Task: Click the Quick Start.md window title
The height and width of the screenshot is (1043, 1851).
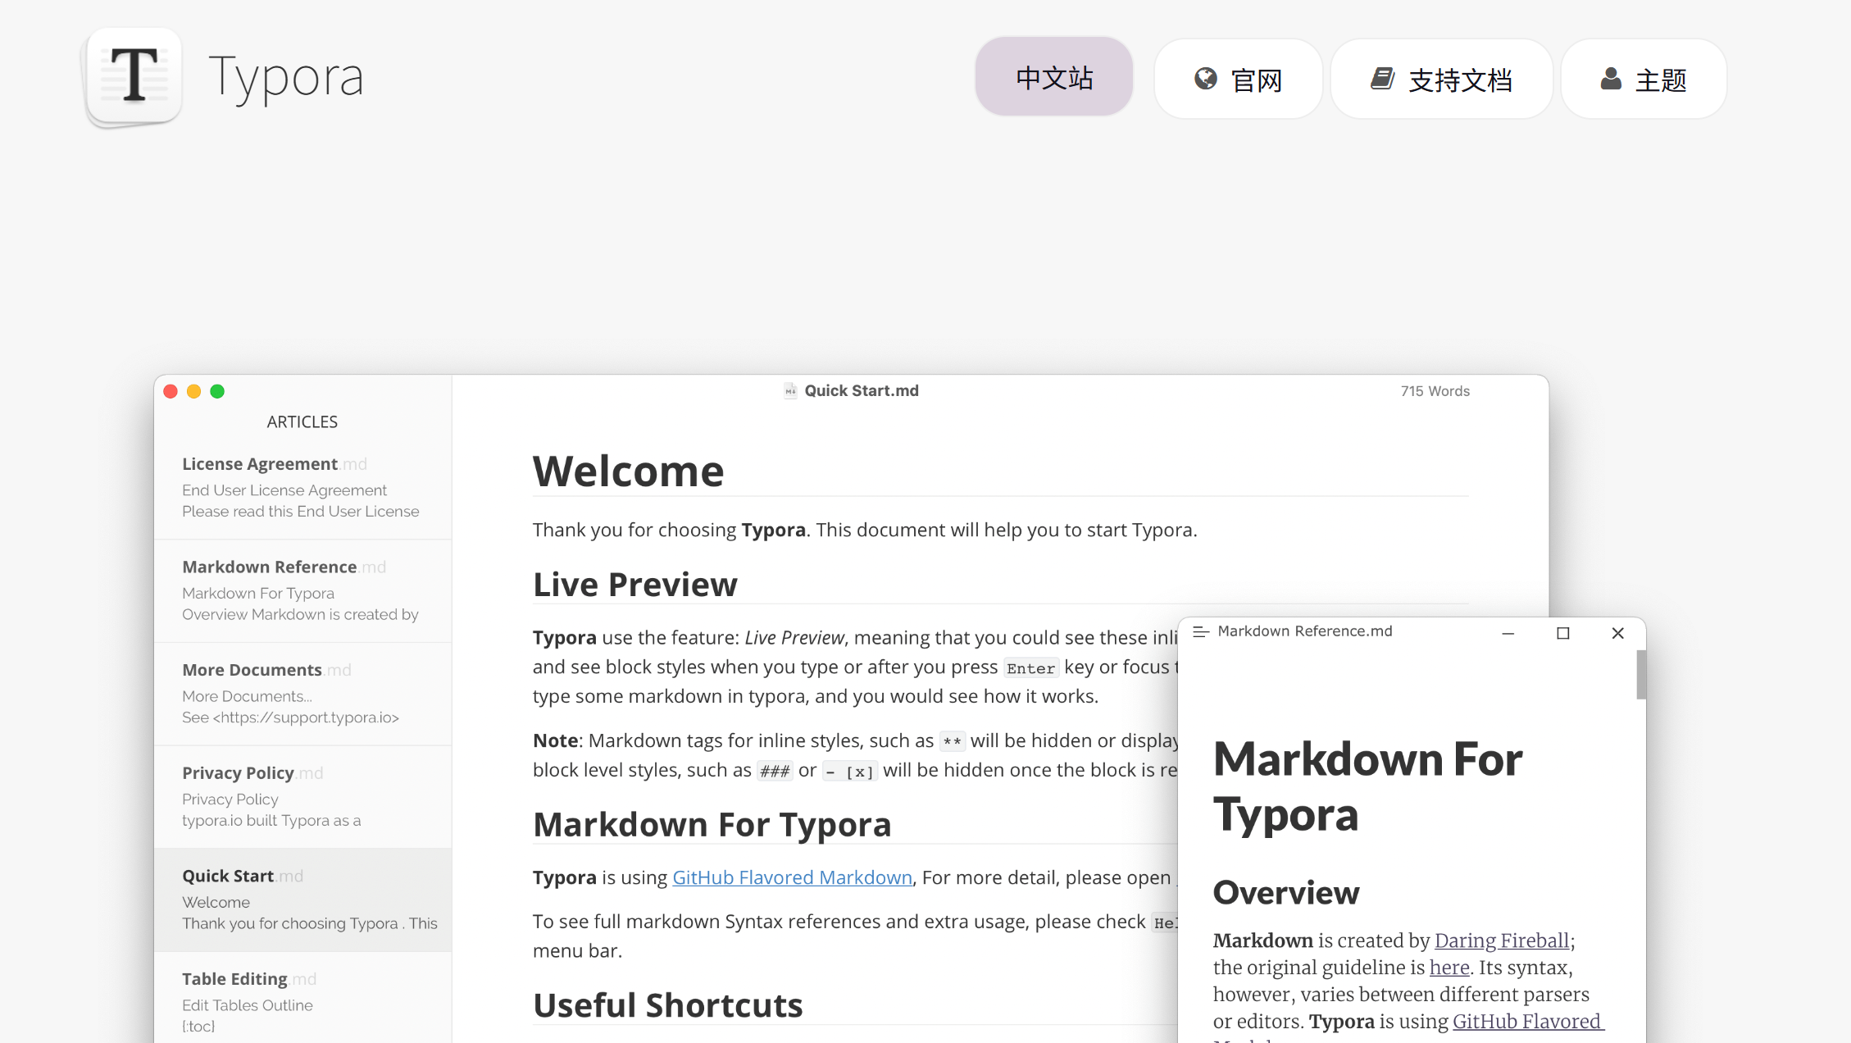Action: (861, 391)
